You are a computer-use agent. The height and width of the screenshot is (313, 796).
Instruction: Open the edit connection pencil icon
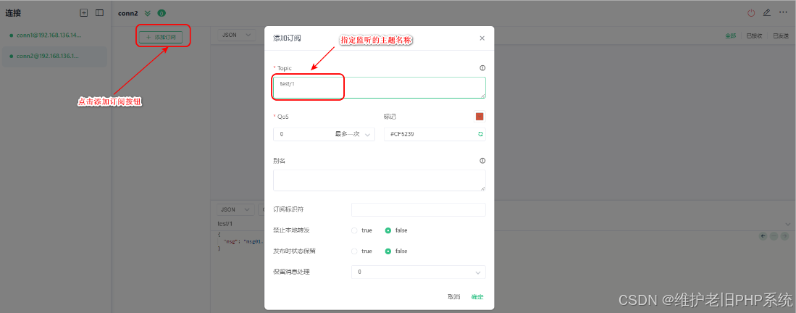coord(767,13)
